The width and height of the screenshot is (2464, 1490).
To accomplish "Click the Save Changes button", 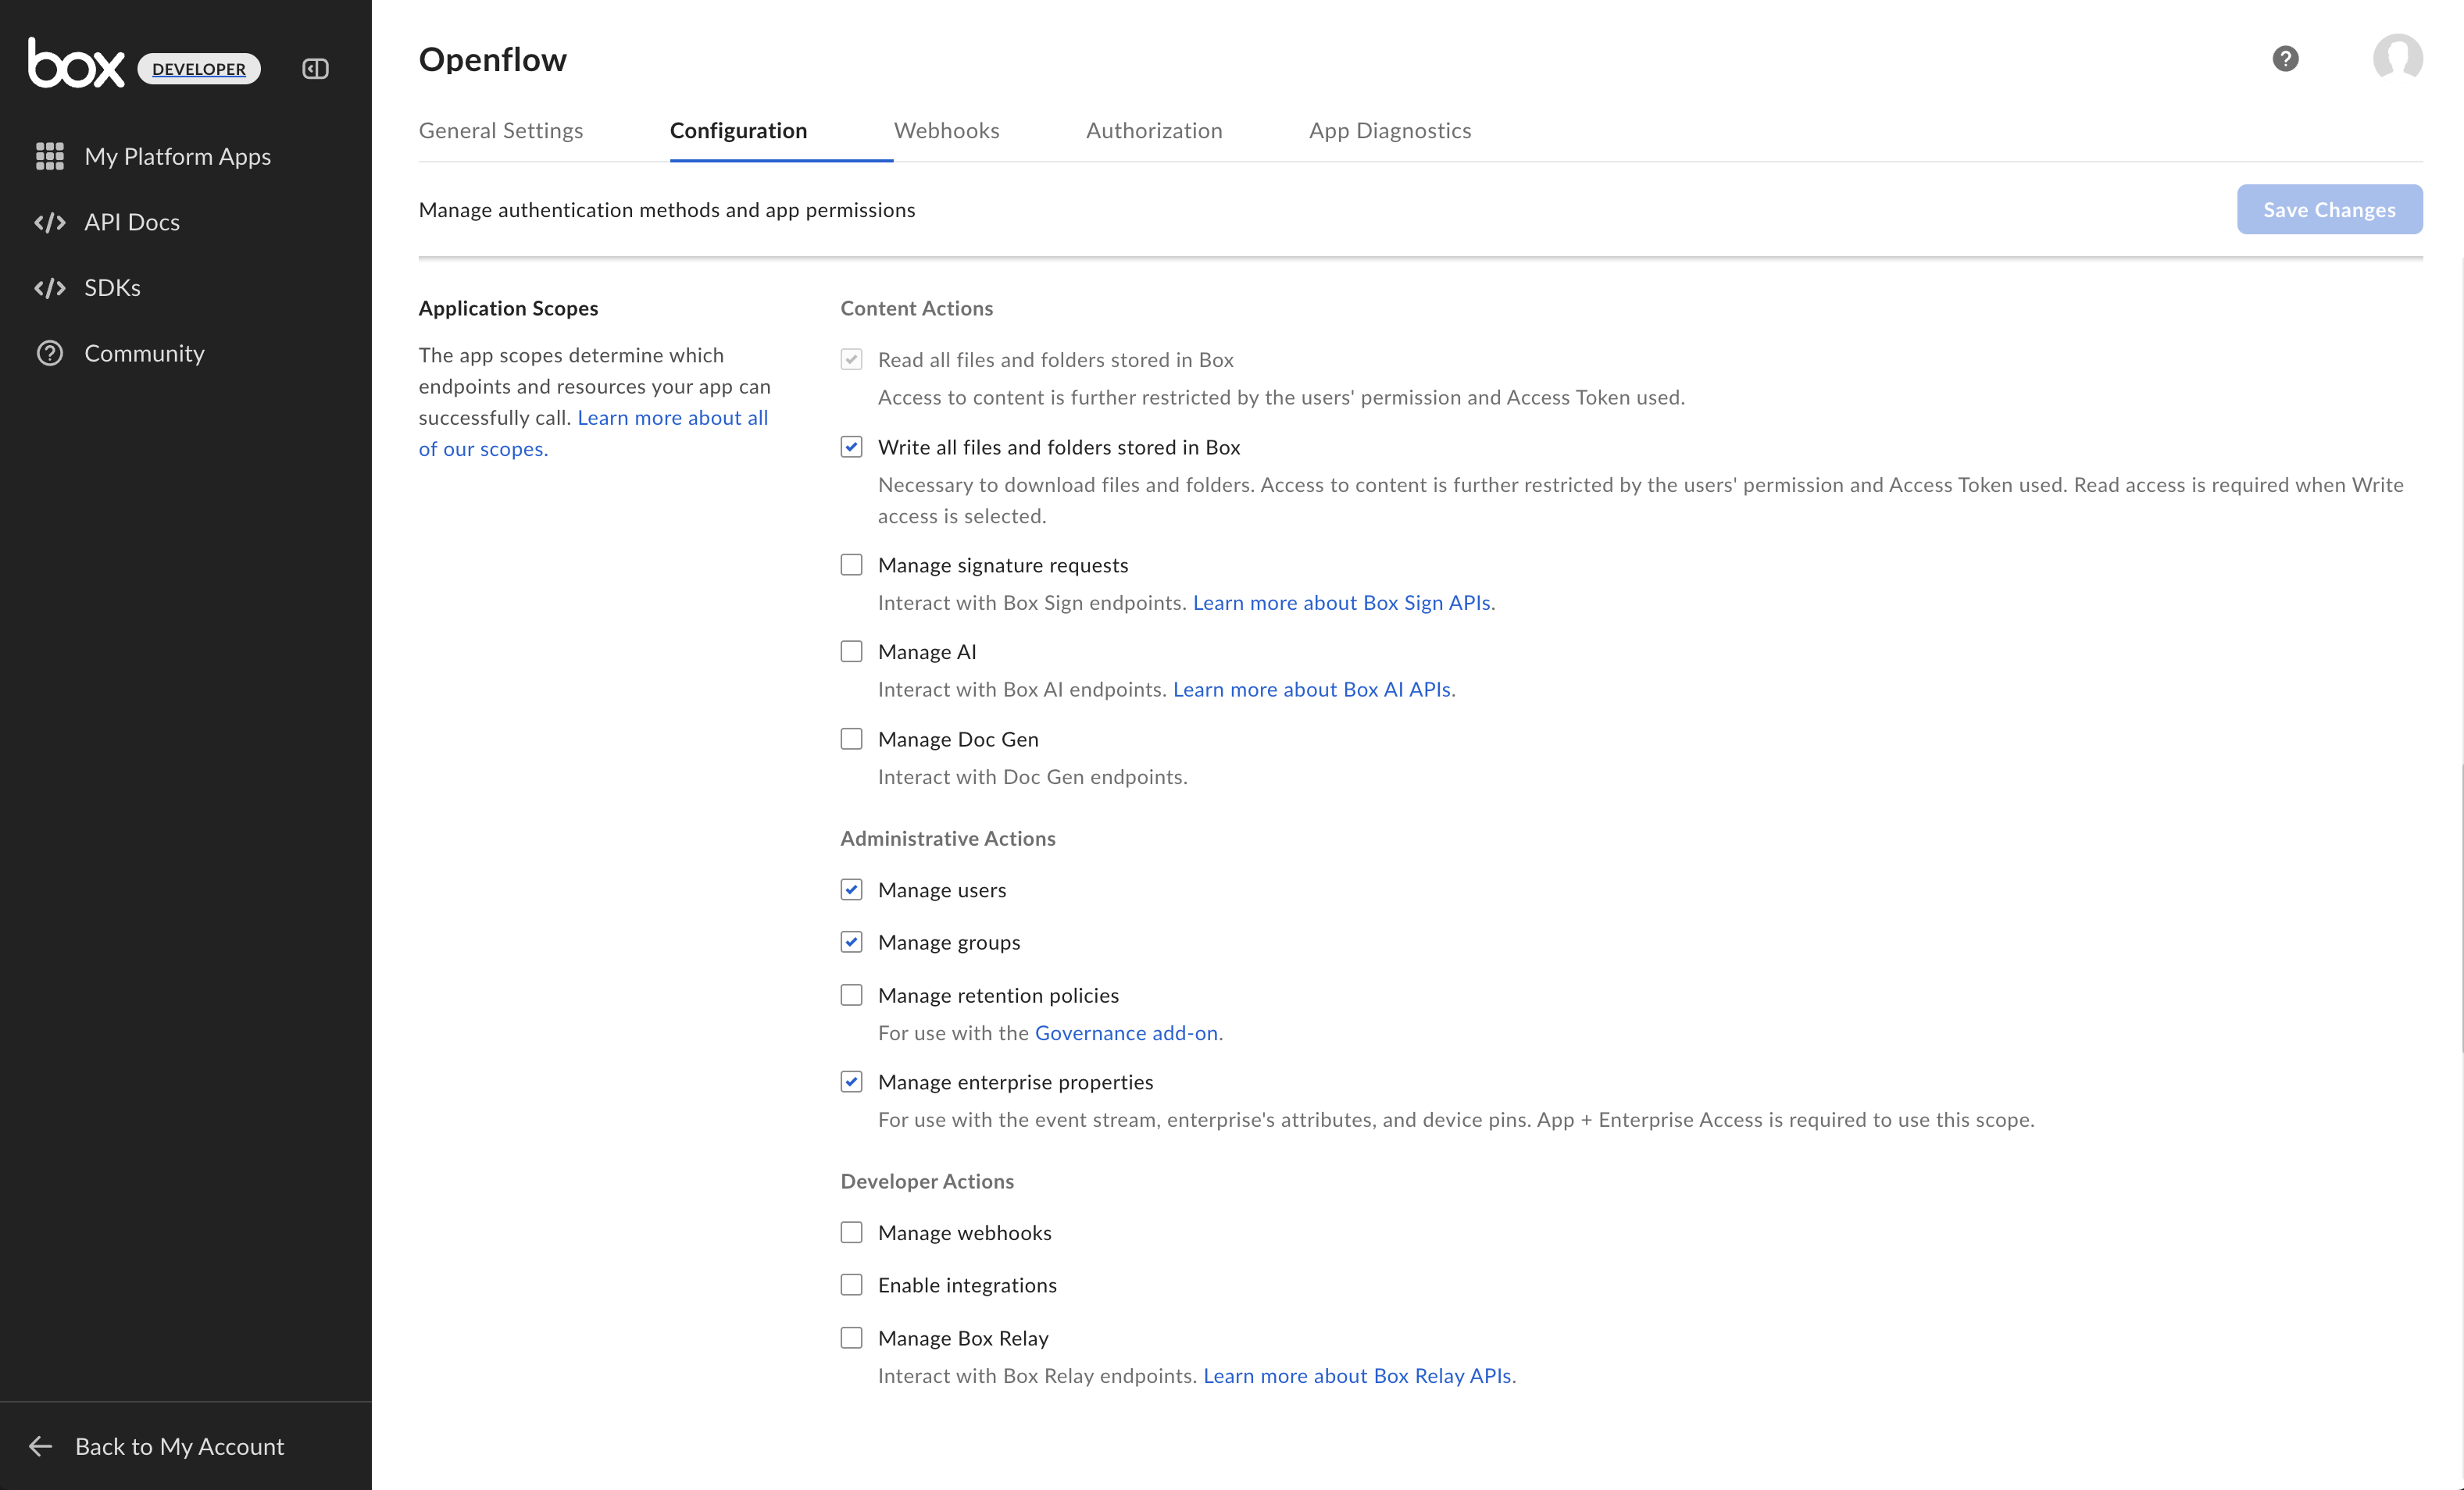I will coord(2329,210).
